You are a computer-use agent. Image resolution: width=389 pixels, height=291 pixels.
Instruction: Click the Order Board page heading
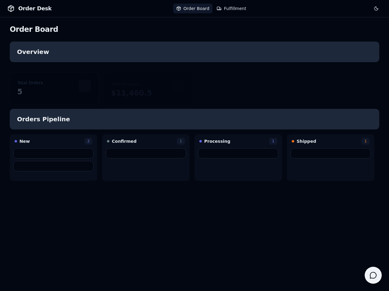pyautogui.click(x=34, y=29)
